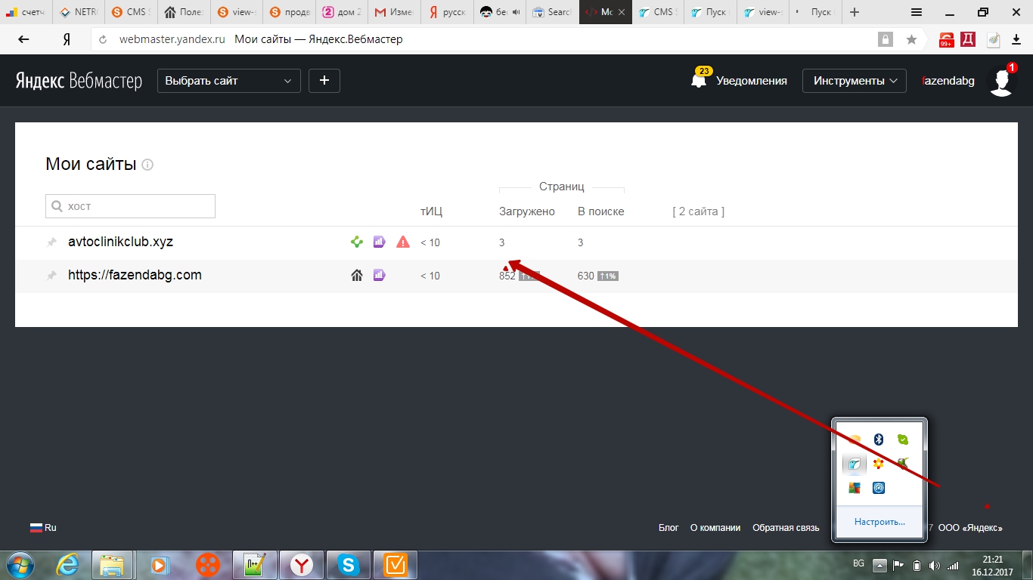Click the Настроить link in tray popup
The image size is (1033, 580).
pos(879,522)
